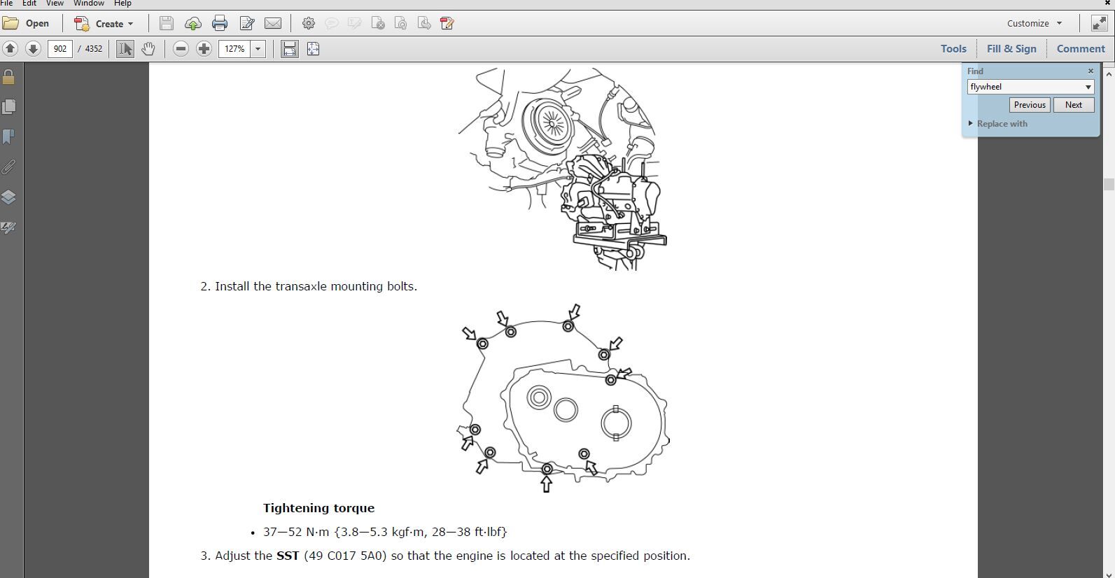The image size is (1115, 578).
Task: Click the Zoom In plus button
Action: click(x=204, y=49)
